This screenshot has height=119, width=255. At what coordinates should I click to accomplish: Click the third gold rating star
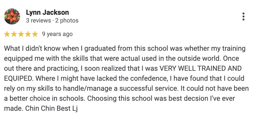21,34
